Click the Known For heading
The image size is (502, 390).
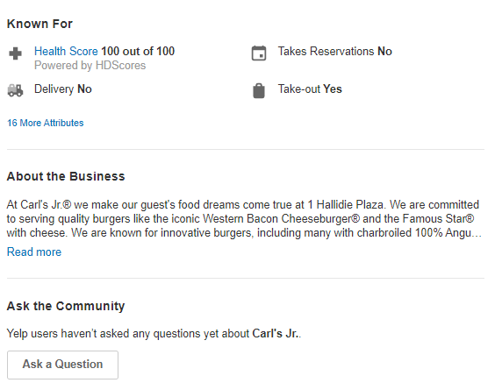pyautogui.click(x=39, y=24)
